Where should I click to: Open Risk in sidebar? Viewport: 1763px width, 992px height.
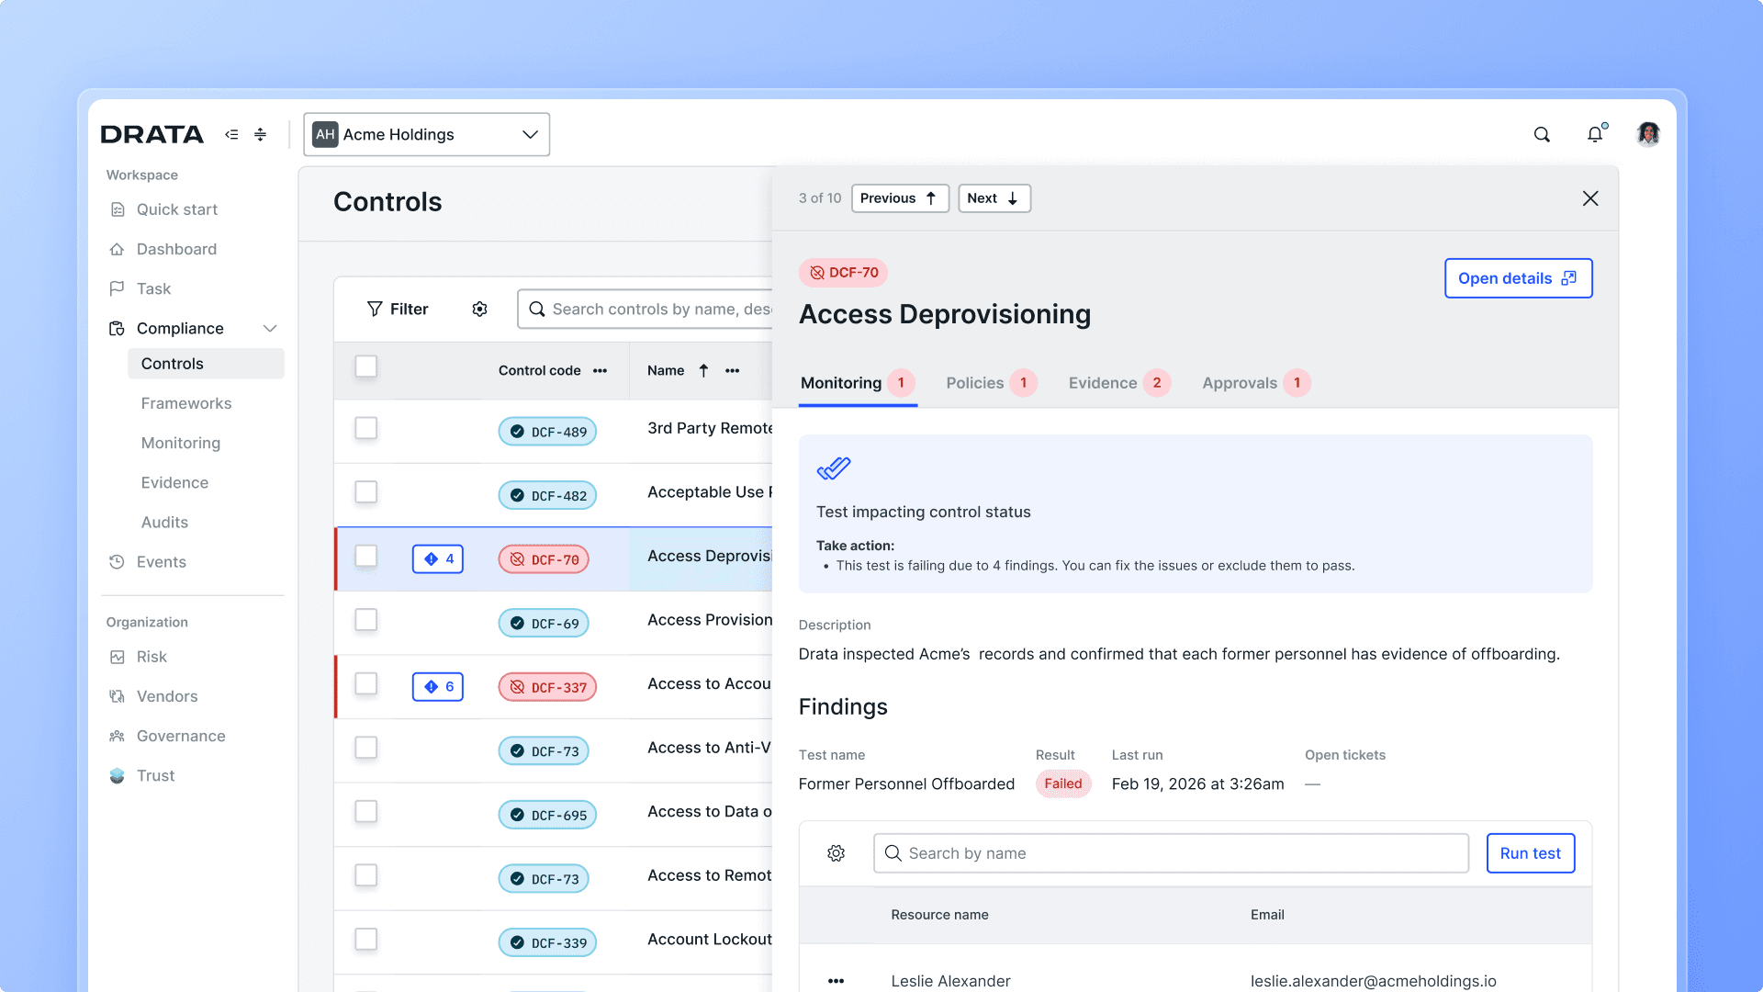[152, 657]
